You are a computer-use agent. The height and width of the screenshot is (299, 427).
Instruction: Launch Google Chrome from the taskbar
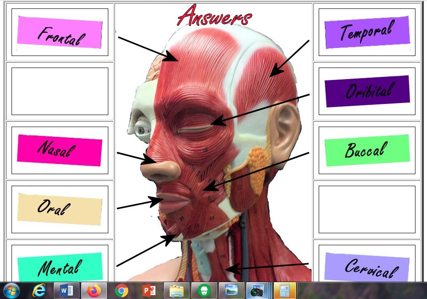(x=122, y=291)
